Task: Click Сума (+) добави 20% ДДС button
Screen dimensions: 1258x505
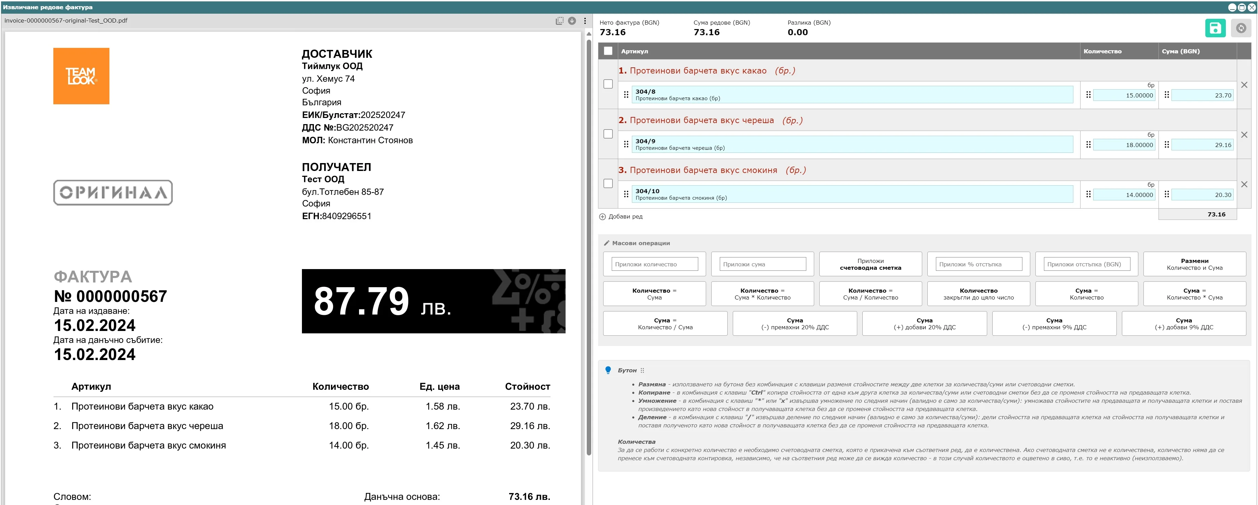Action: click(925, 324)
